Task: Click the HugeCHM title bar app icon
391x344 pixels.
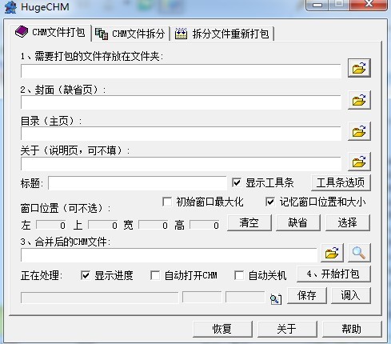Action: (x=10, y=7)
